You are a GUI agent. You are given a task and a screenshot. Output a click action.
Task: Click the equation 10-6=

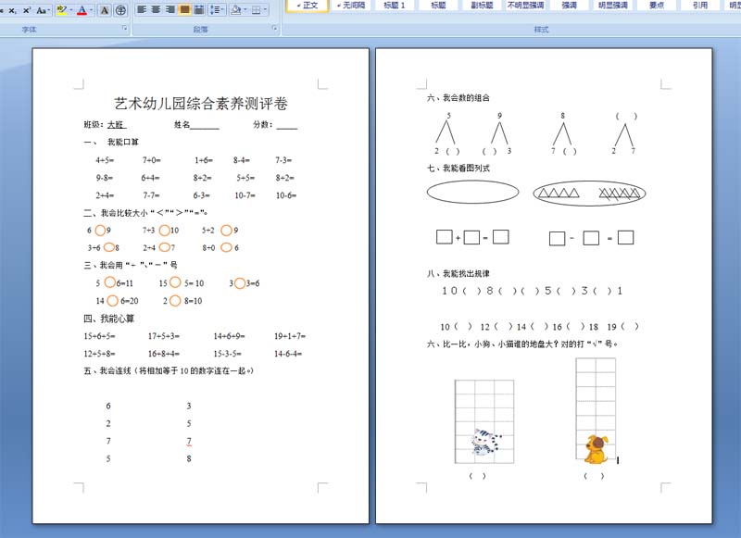[286, 195]
